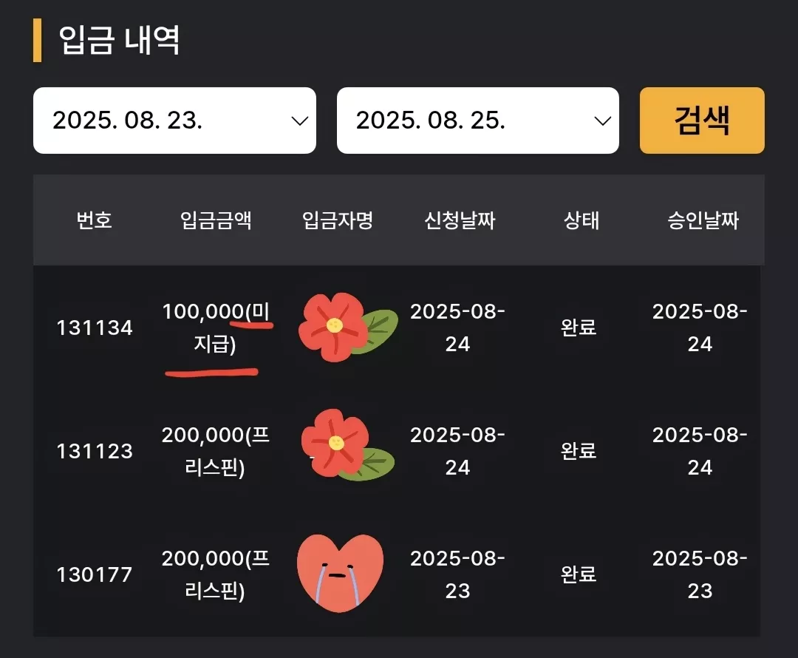Click the crying heart sticker in row 130177
798x658 pixels.
(340, 572)
